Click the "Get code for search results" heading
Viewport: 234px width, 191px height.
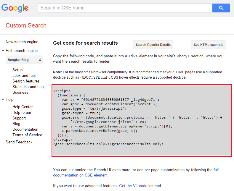coord(85,43)
